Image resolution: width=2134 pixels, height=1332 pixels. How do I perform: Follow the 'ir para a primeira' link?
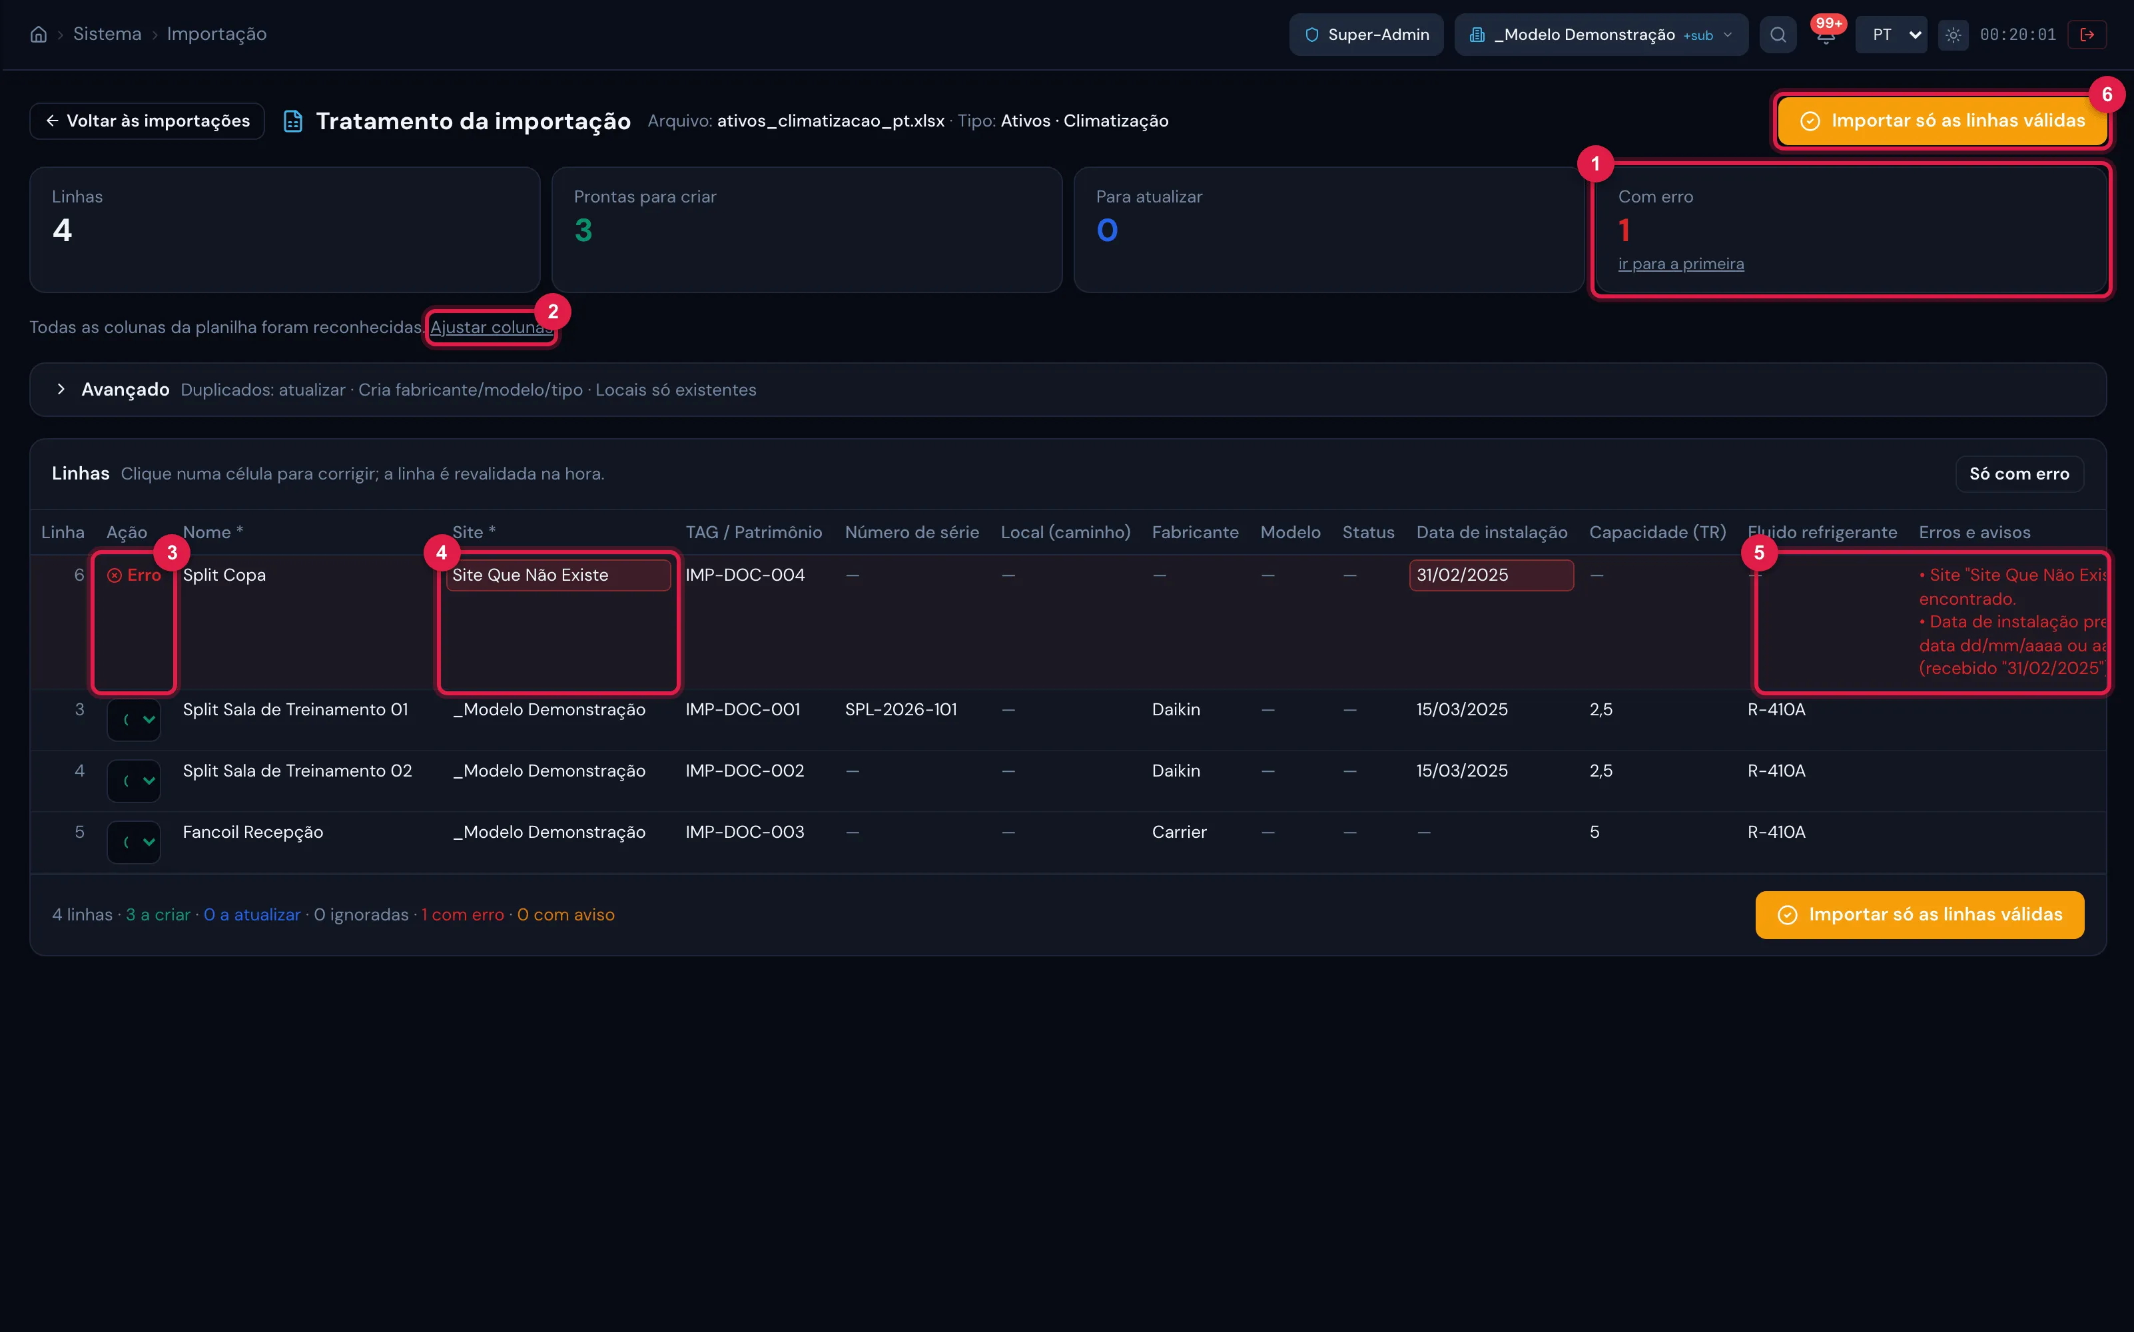point(1680,264)
